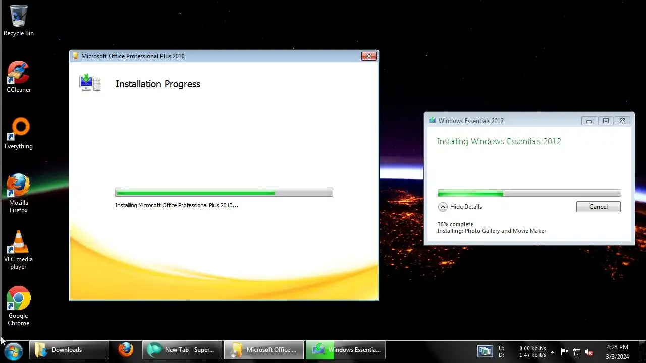Cancel the Windows Essentials installation
This screenshot has width=646, height=363.
tap(599, 207)
